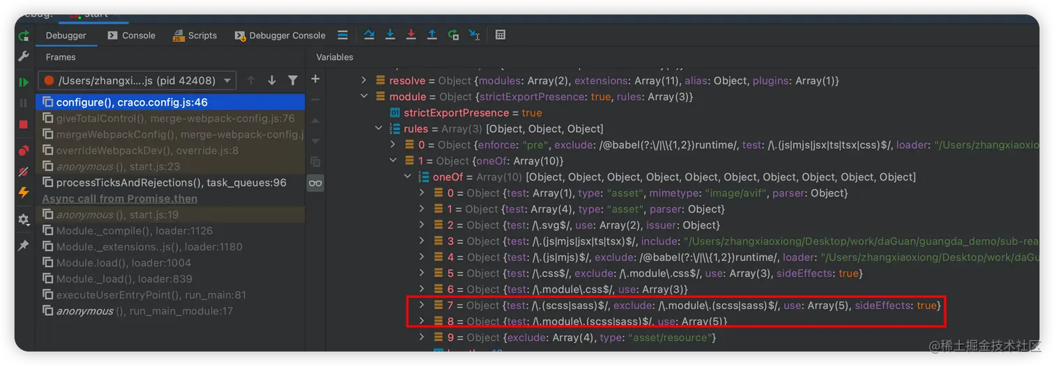Expand rules item 0 with enforce pre

(x=393, y=145)
